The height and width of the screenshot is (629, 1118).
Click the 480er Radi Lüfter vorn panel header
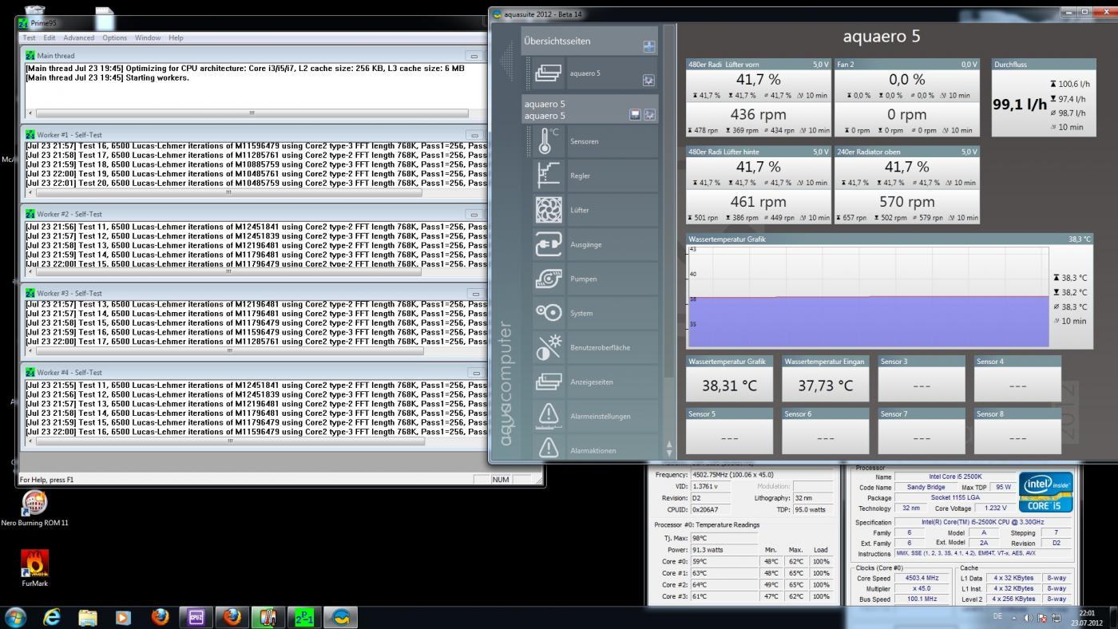click(x=758, y=64)
